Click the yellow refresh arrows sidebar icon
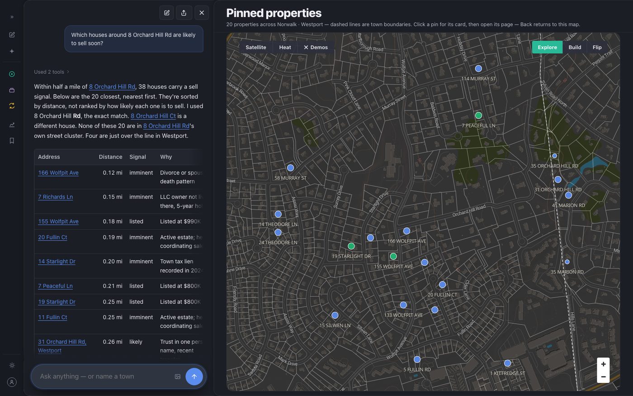 12,105
